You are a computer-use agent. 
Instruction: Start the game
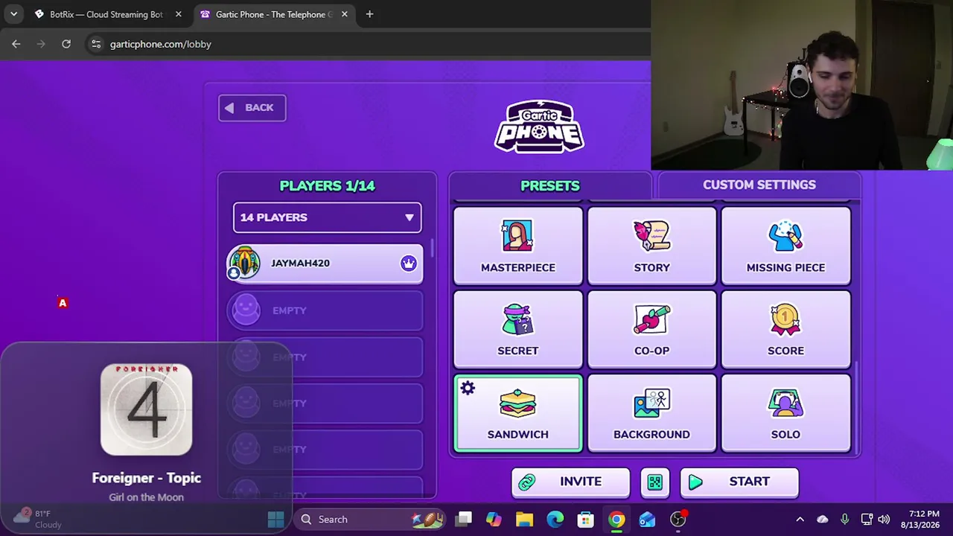[739, 482]
